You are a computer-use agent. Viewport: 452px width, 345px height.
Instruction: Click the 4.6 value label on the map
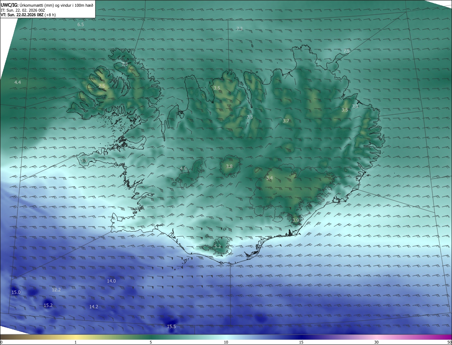pyautogui.click(x=183, y=169)
